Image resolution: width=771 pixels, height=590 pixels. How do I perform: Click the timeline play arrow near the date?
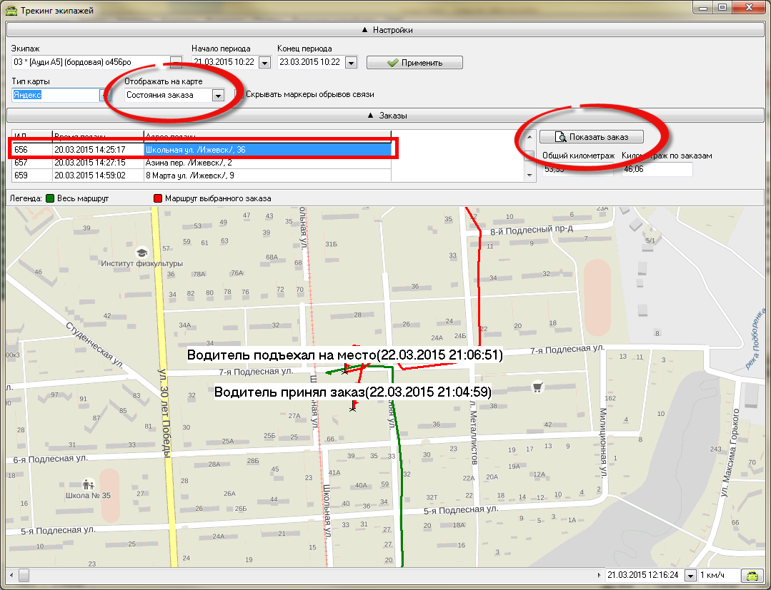pos(598,575)
